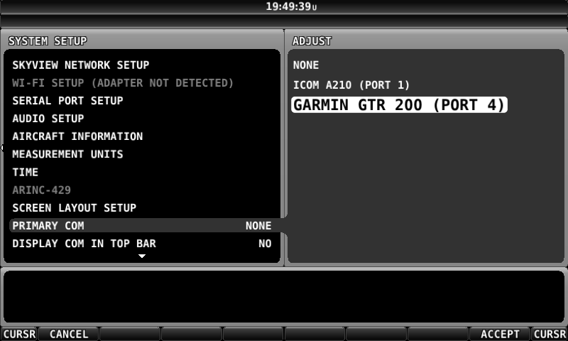The image size is (568, 341).
Task: Click the NO value for Display COM
Action: coord(265,244)
